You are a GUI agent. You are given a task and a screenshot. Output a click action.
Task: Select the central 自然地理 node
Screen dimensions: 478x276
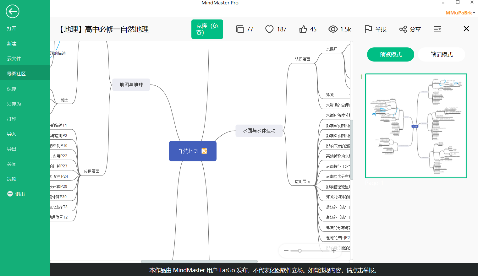pos(193,151)
